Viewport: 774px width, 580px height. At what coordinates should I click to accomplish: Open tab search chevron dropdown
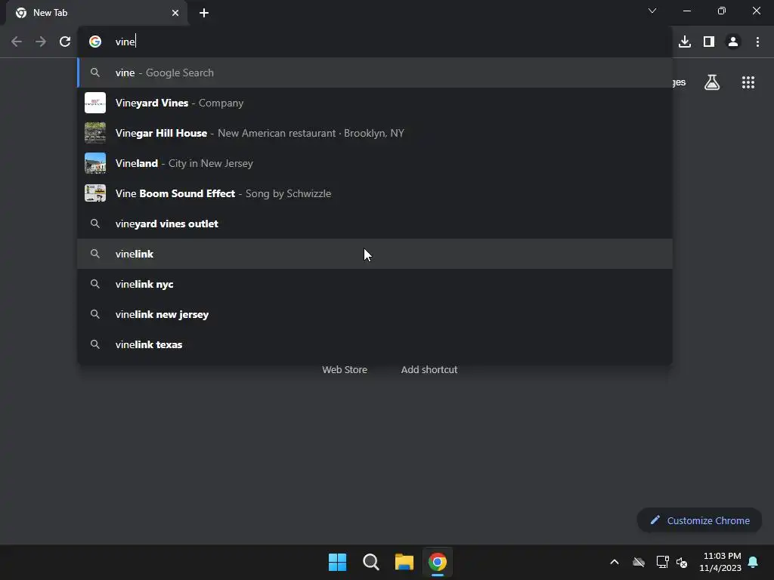[x=652, y=11]
